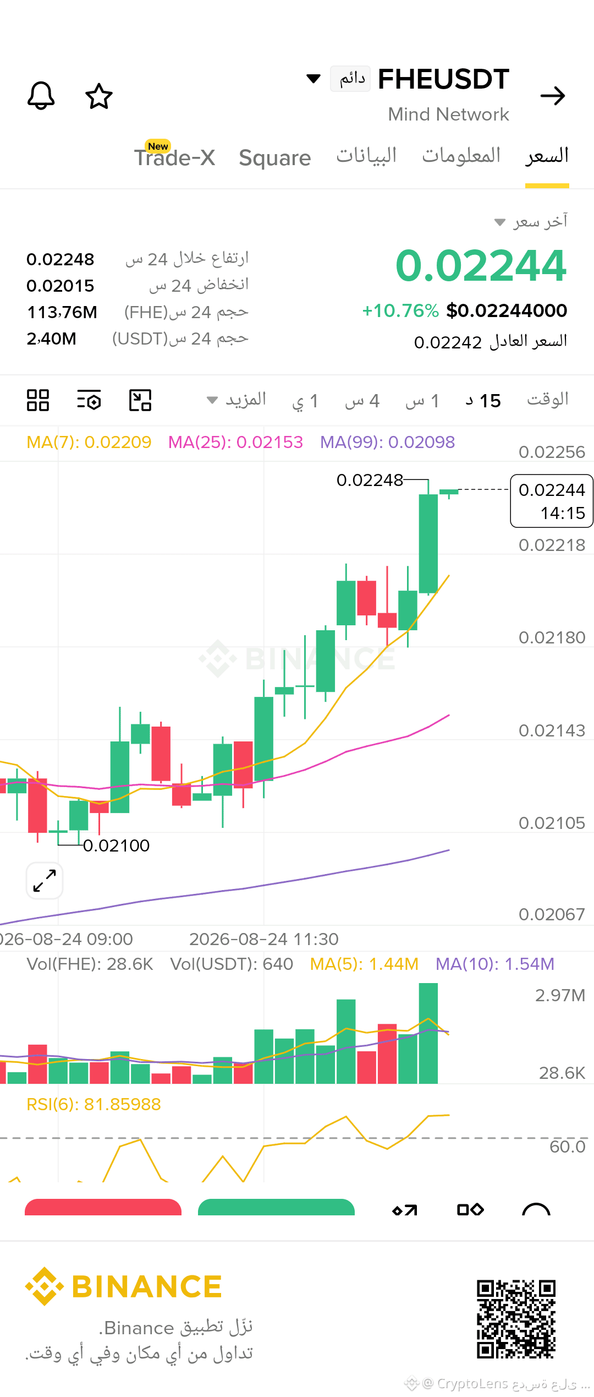Open the Square tab
This screenshot has height=1397, width=594.
275,158
